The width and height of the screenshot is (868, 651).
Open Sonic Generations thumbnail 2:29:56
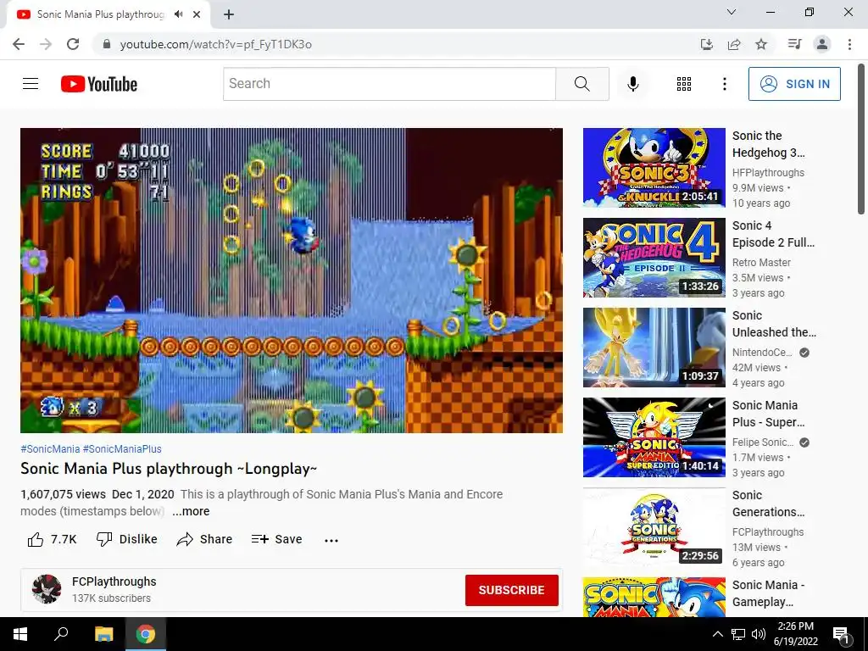coord(654,527)
